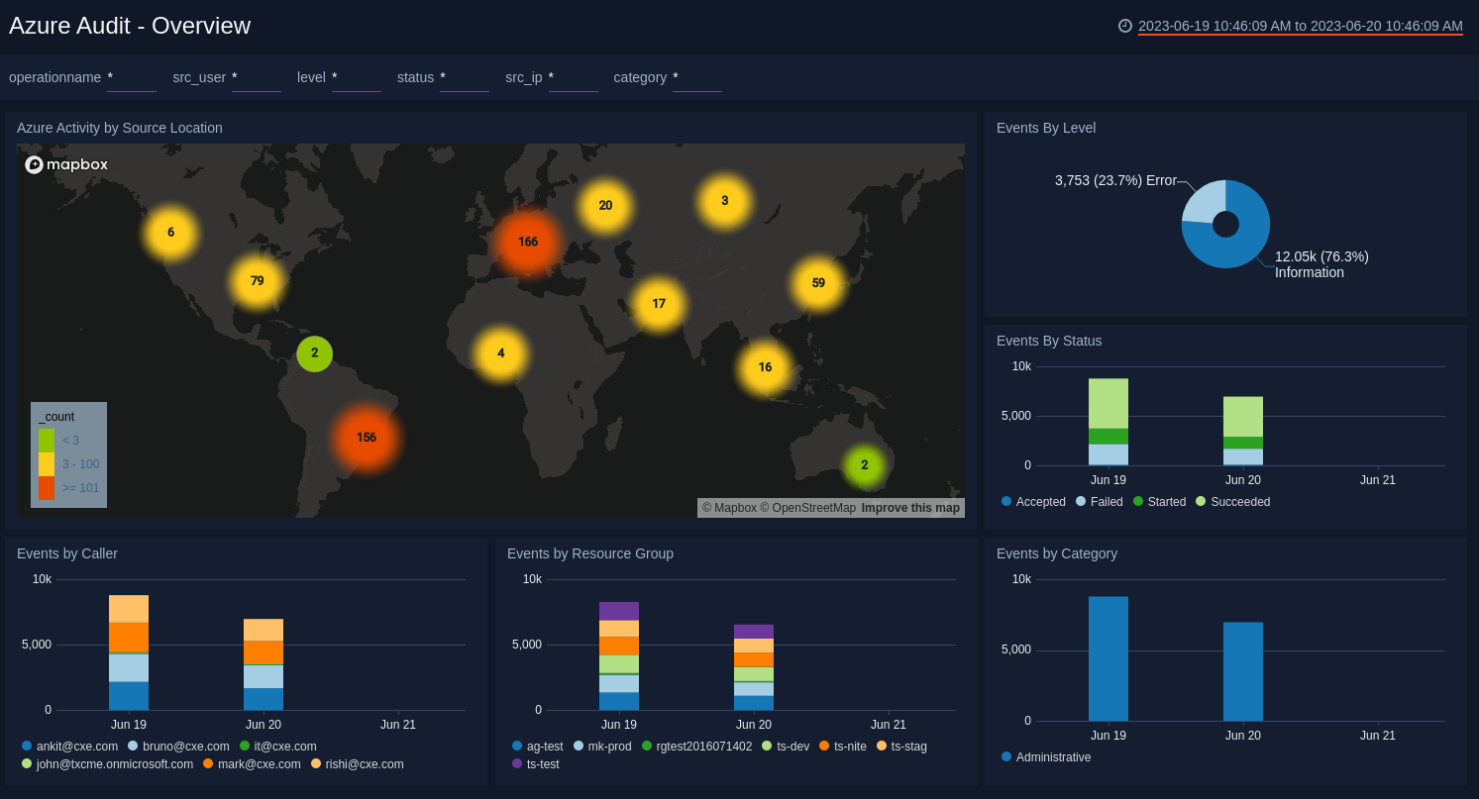
Task: Toggle the mk-prod resource group legend entry
Action: tap(602, 747)
